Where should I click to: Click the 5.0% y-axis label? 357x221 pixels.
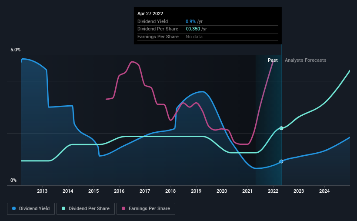pos(15,50)
